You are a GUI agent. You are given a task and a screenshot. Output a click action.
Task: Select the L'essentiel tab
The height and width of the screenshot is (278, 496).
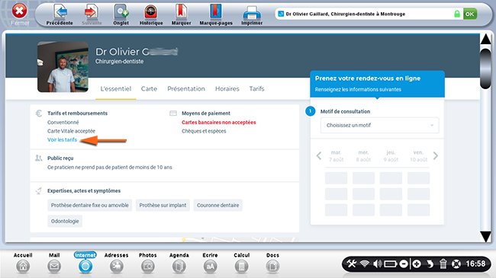[x=116, y=89]
